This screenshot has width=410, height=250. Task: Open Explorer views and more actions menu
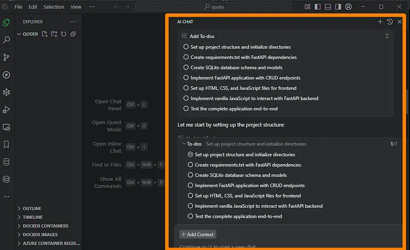coord(73,22)
